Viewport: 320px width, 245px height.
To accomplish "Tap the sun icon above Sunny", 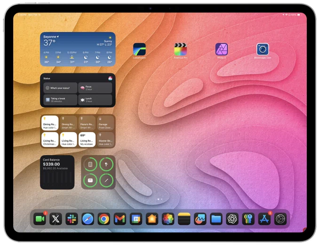I will 110,38.
